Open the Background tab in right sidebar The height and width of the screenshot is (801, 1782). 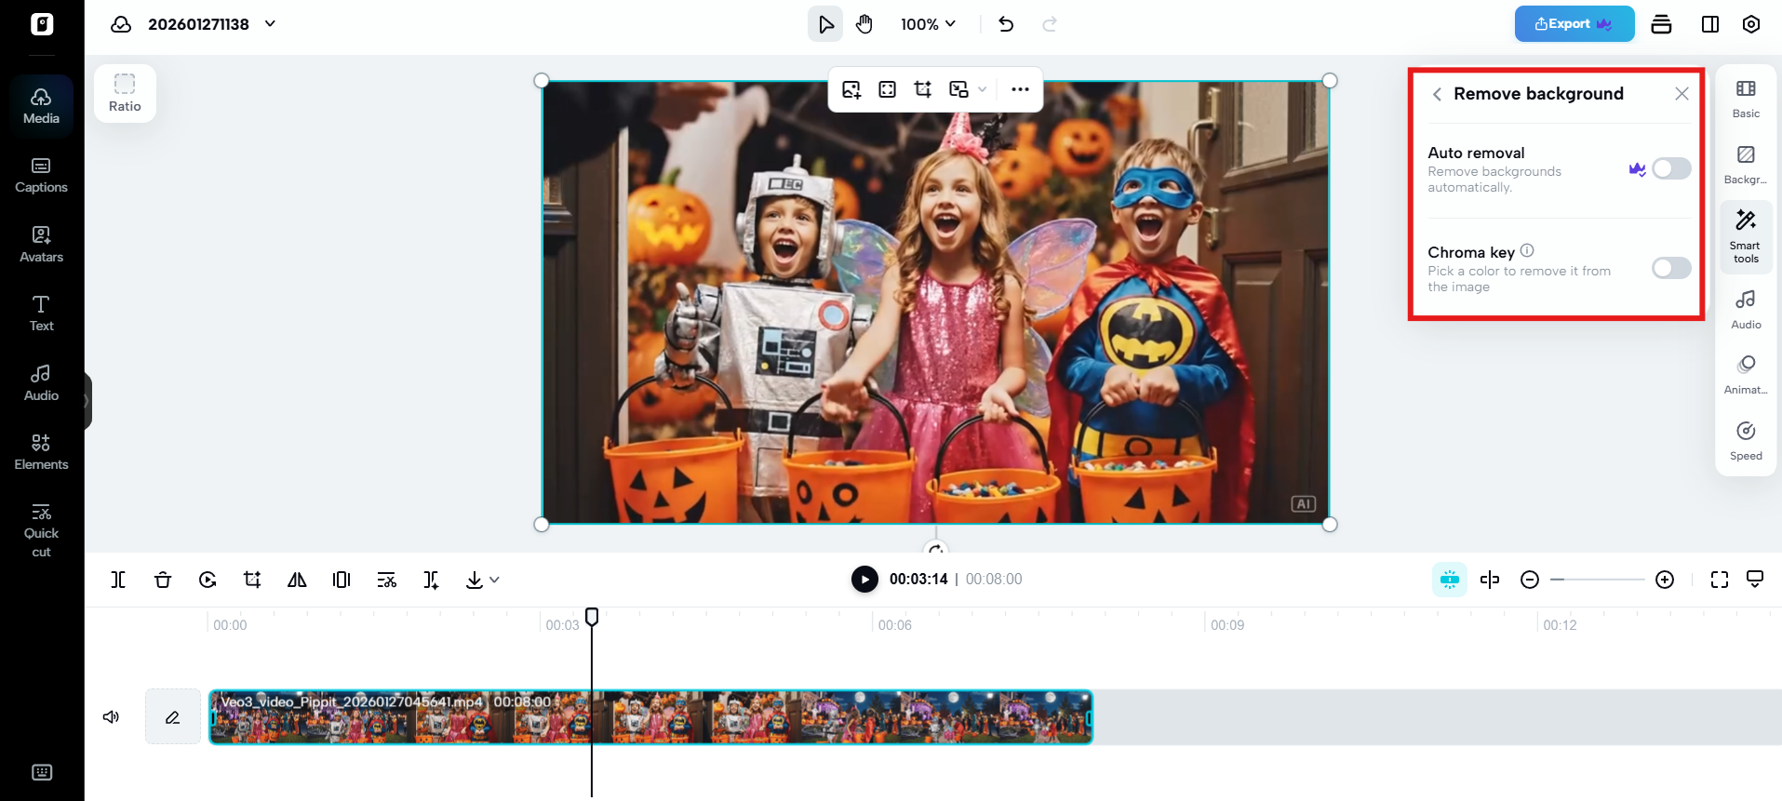pos(1746,165)
